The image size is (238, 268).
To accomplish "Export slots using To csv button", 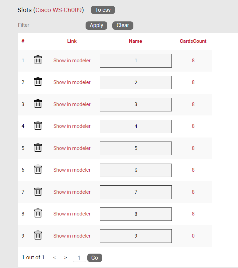I will coord(103,10).
